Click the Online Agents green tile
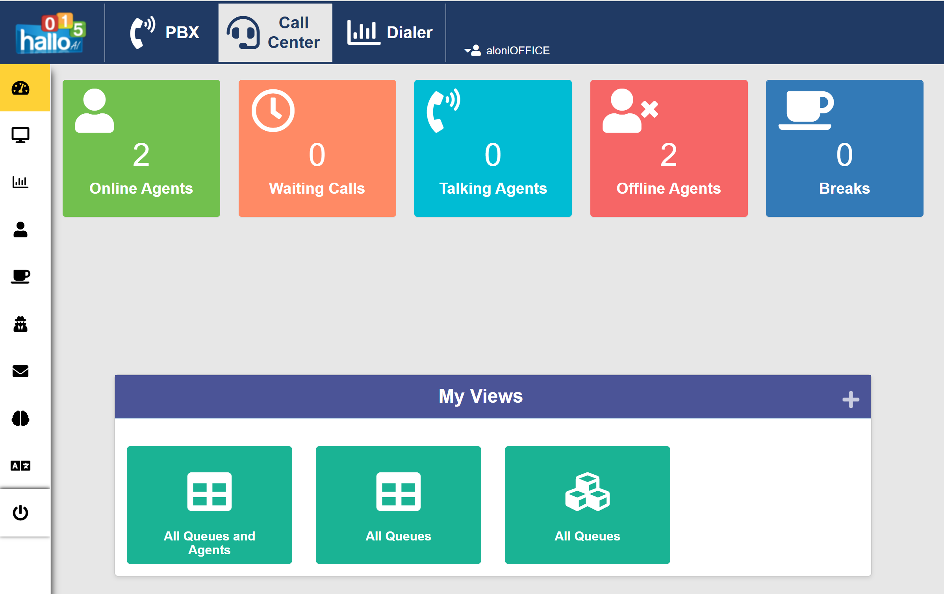 pos(141,148)
